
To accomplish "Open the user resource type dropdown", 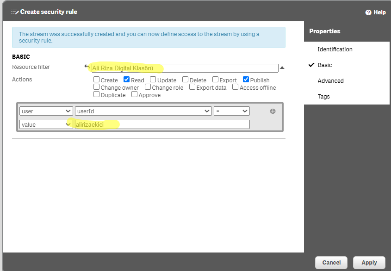I will coord(46,111).
